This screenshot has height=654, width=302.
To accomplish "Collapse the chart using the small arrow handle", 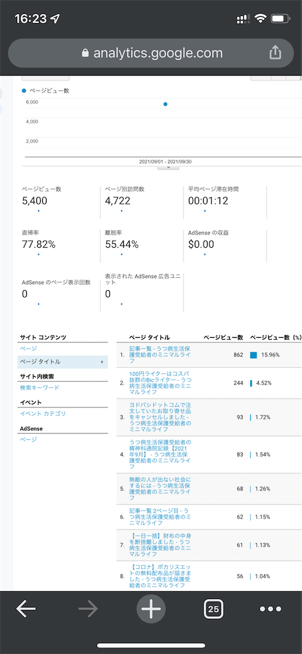I will coord(169,167).
